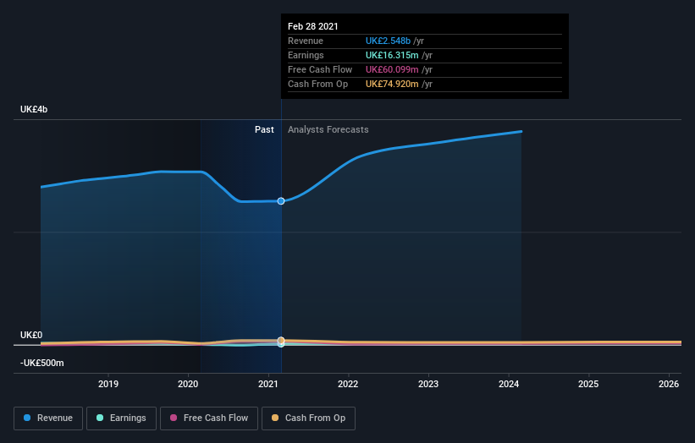The width and height of the screenshot is (695, 443).
Task: Click the blue Revenue legend dot
Action: [27, 418]
